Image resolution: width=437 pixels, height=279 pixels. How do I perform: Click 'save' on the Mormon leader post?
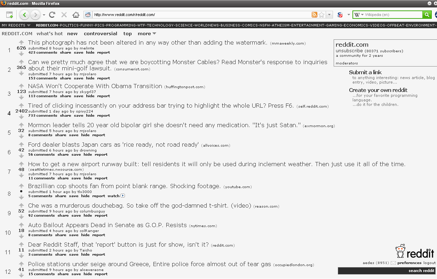(73, 135)
